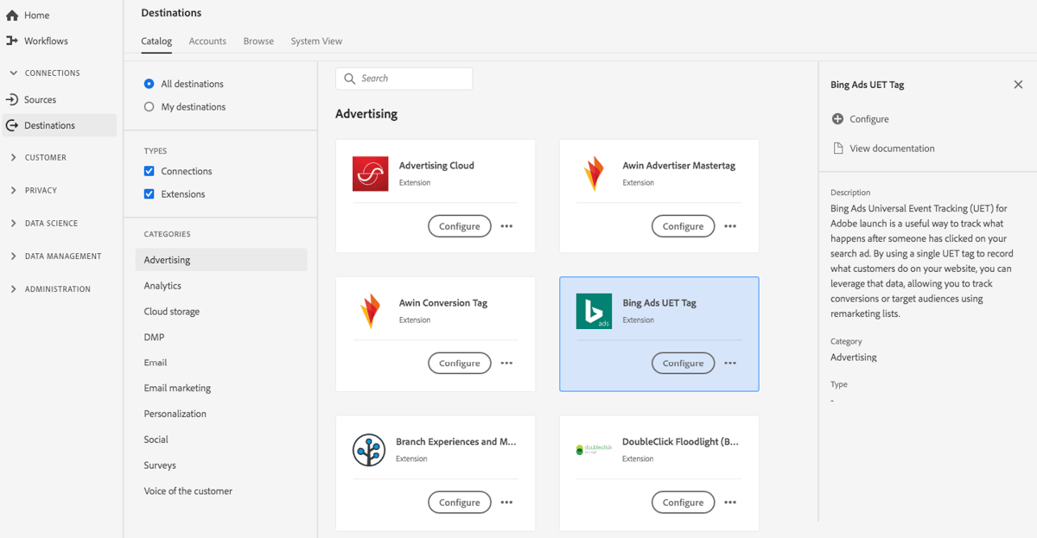The height and width of the screenshot is (538, 1037).
Task: Configure the Awin Conversion Tag extension
Action: [x=459, y=363]
